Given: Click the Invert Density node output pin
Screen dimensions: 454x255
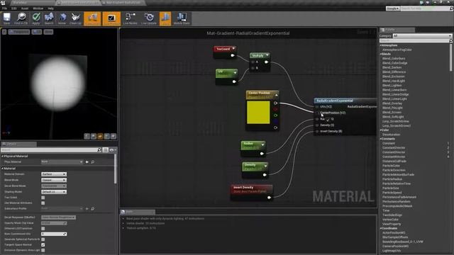Looking at the screenshot, I should coord(269,198).
